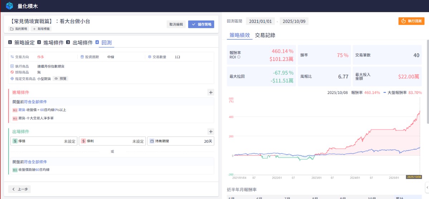Click the 2025/10/08 marker on chart axis
Viewport: 429px width, 199px height.
point(414,177)
